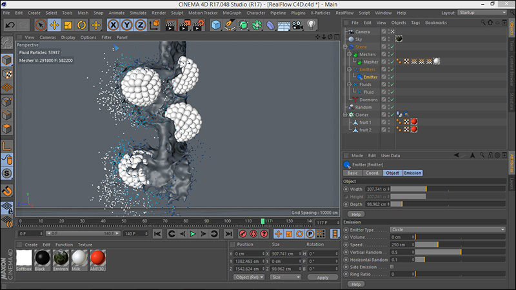This screenshot has width=516, height=290.
Task: Add a light bulb object
Action: (311, 25)
